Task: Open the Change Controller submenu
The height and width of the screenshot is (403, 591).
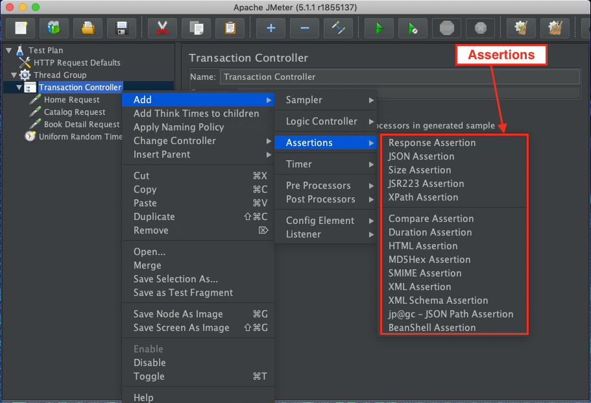Action: tap(198, 141)
